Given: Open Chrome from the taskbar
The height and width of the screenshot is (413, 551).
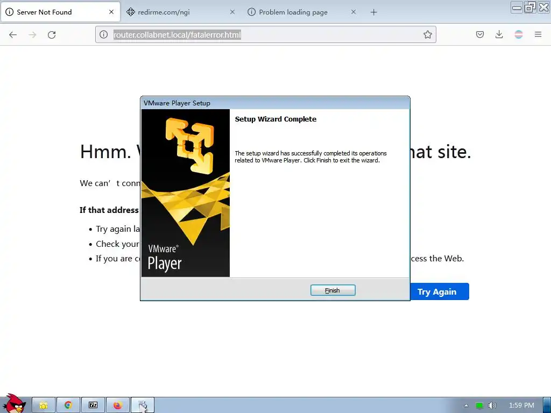Looking at the screenshot, I should click(68, 405).
